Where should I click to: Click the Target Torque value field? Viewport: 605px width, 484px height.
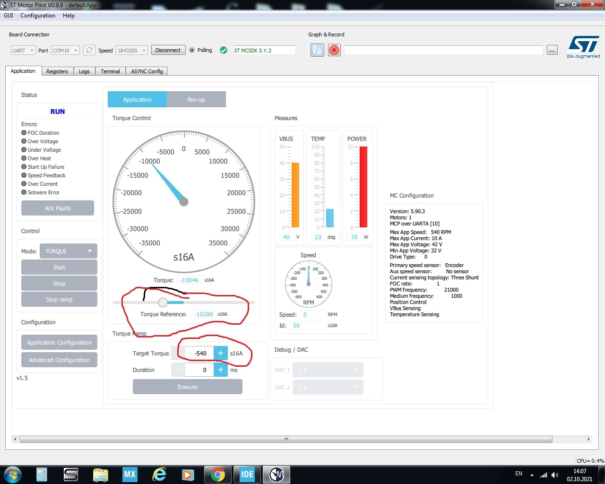[x=199, y=353]
